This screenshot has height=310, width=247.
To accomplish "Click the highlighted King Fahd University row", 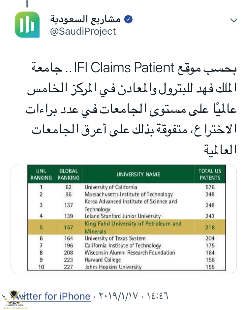I will pos(123,228).
